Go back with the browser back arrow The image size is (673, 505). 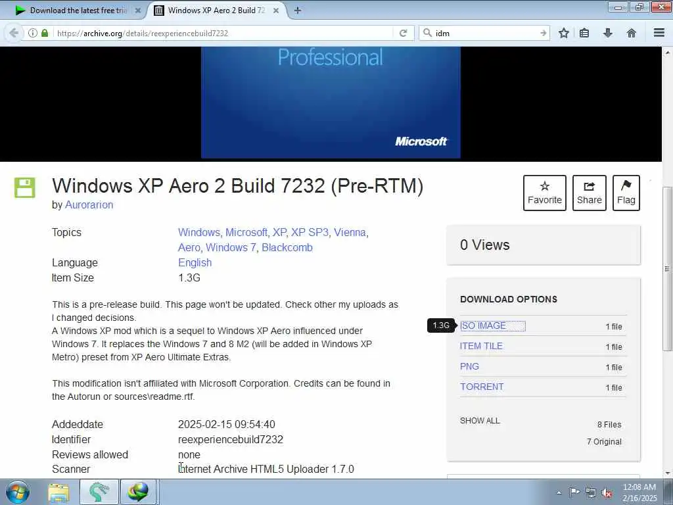[14, 33]
